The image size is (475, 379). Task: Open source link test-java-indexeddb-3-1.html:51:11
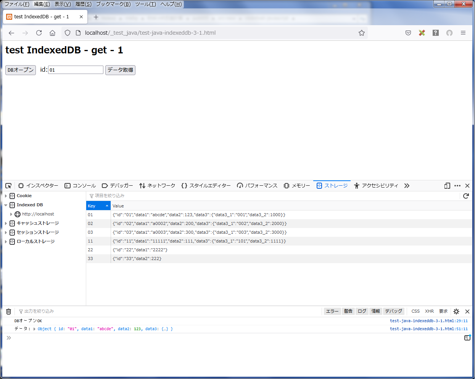tap(428, 329)
